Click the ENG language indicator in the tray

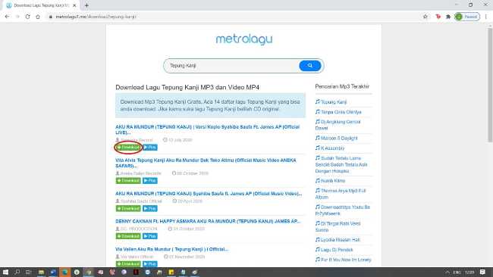(x=457, y=272)
